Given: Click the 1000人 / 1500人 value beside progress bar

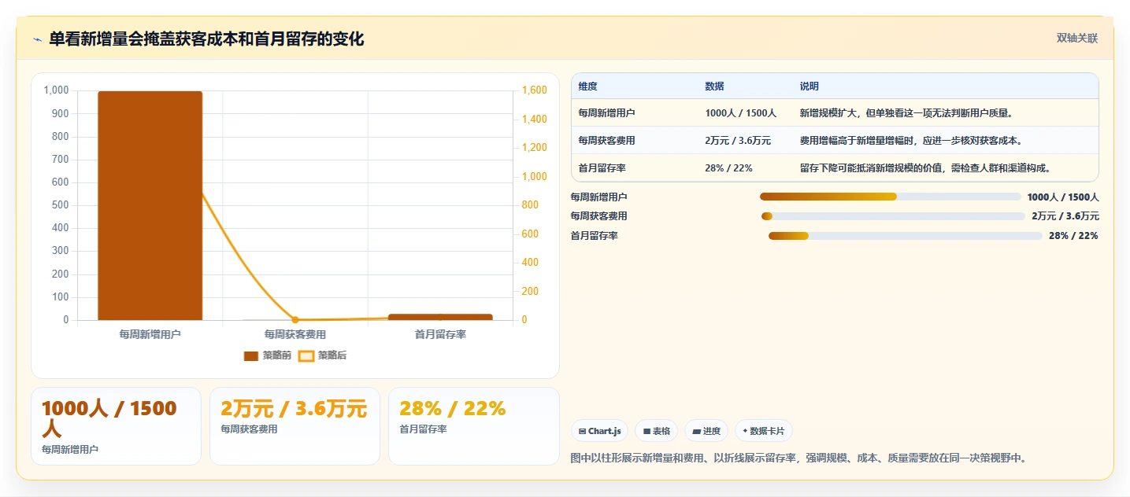Looking at the screenshot, I should [1063, 197].
